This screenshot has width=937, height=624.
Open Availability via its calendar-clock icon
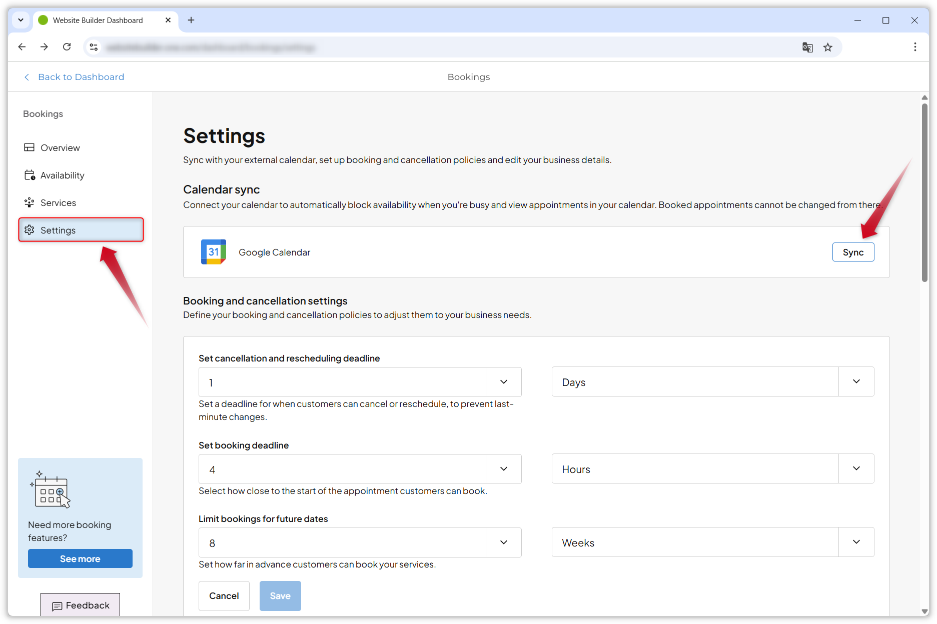tap(30, 175)
